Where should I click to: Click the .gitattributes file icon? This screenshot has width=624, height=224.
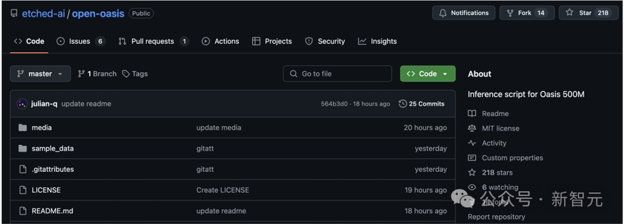22,169
